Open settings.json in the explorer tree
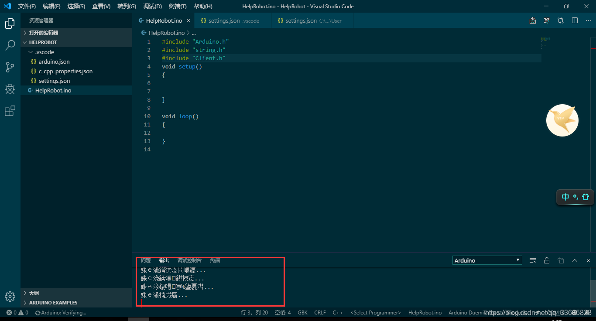 point(76,81)
